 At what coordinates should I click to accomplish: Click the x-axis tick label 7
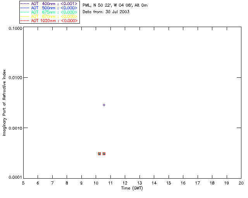pyautogui.click(x=52, y=183)
